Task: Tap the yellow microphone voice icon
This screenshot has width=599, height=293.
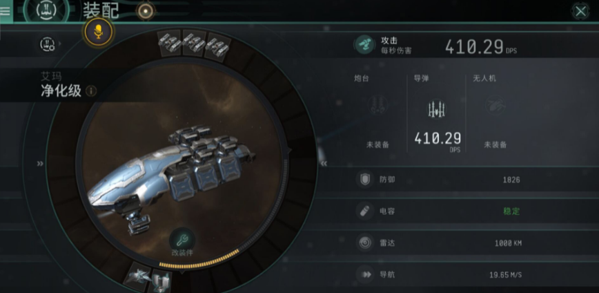Action: pyautogui.click(x=99, y=32)
